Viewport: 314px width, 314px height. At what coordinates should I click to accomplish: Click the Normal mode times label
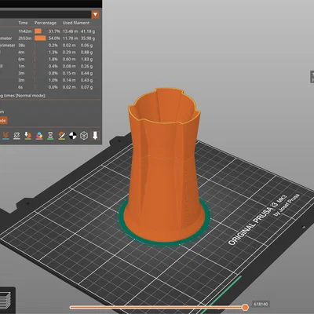23,96
